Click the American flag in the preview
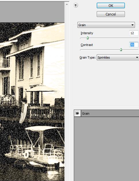The height and width of the screenshot is (181, 139). (x=23, y=112)
